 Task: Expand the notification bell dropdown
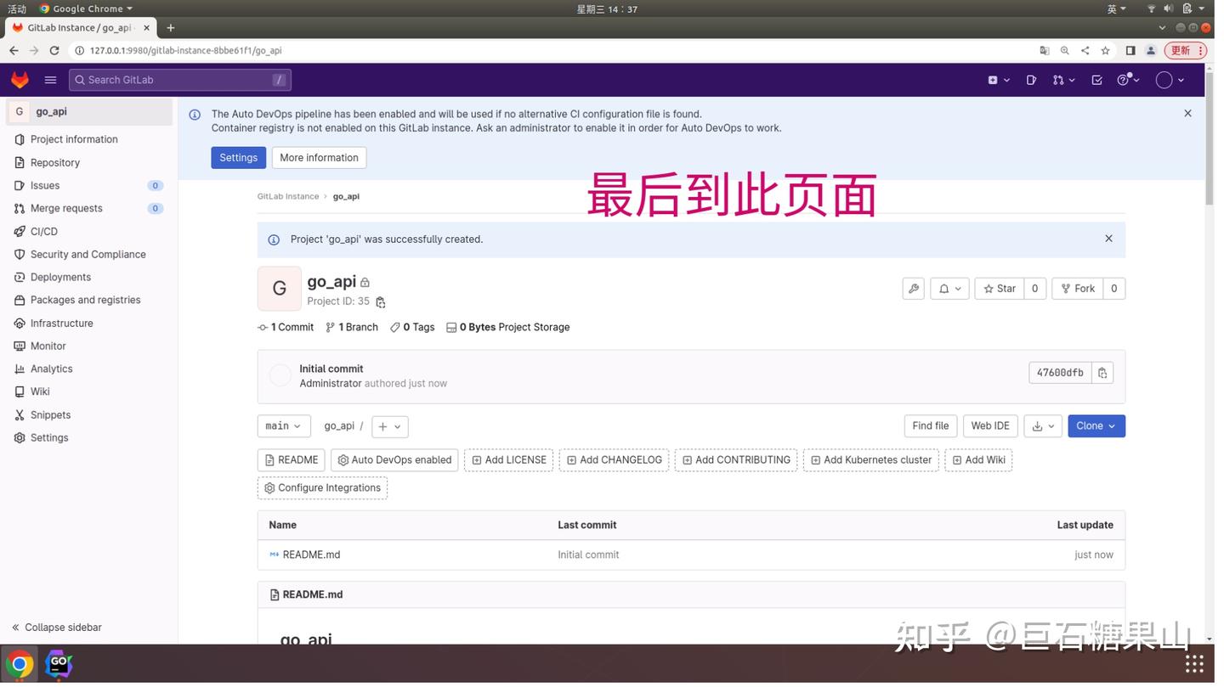coord(949,289)
